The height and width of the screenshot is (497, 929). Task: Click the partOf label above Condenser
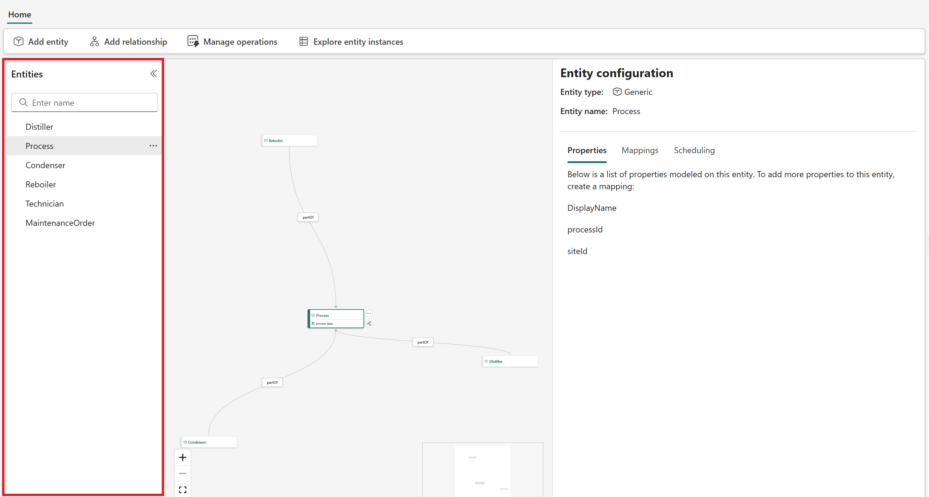point(272,382)
